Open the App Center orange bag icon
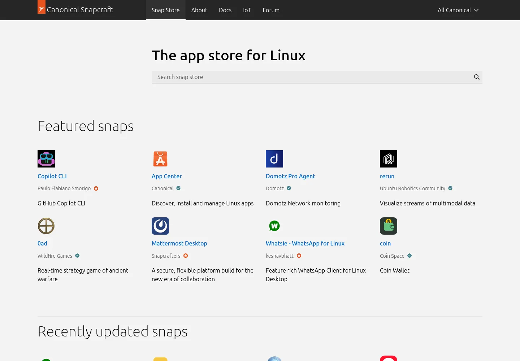This screenshot has height=361, width=520. point(160,159)
